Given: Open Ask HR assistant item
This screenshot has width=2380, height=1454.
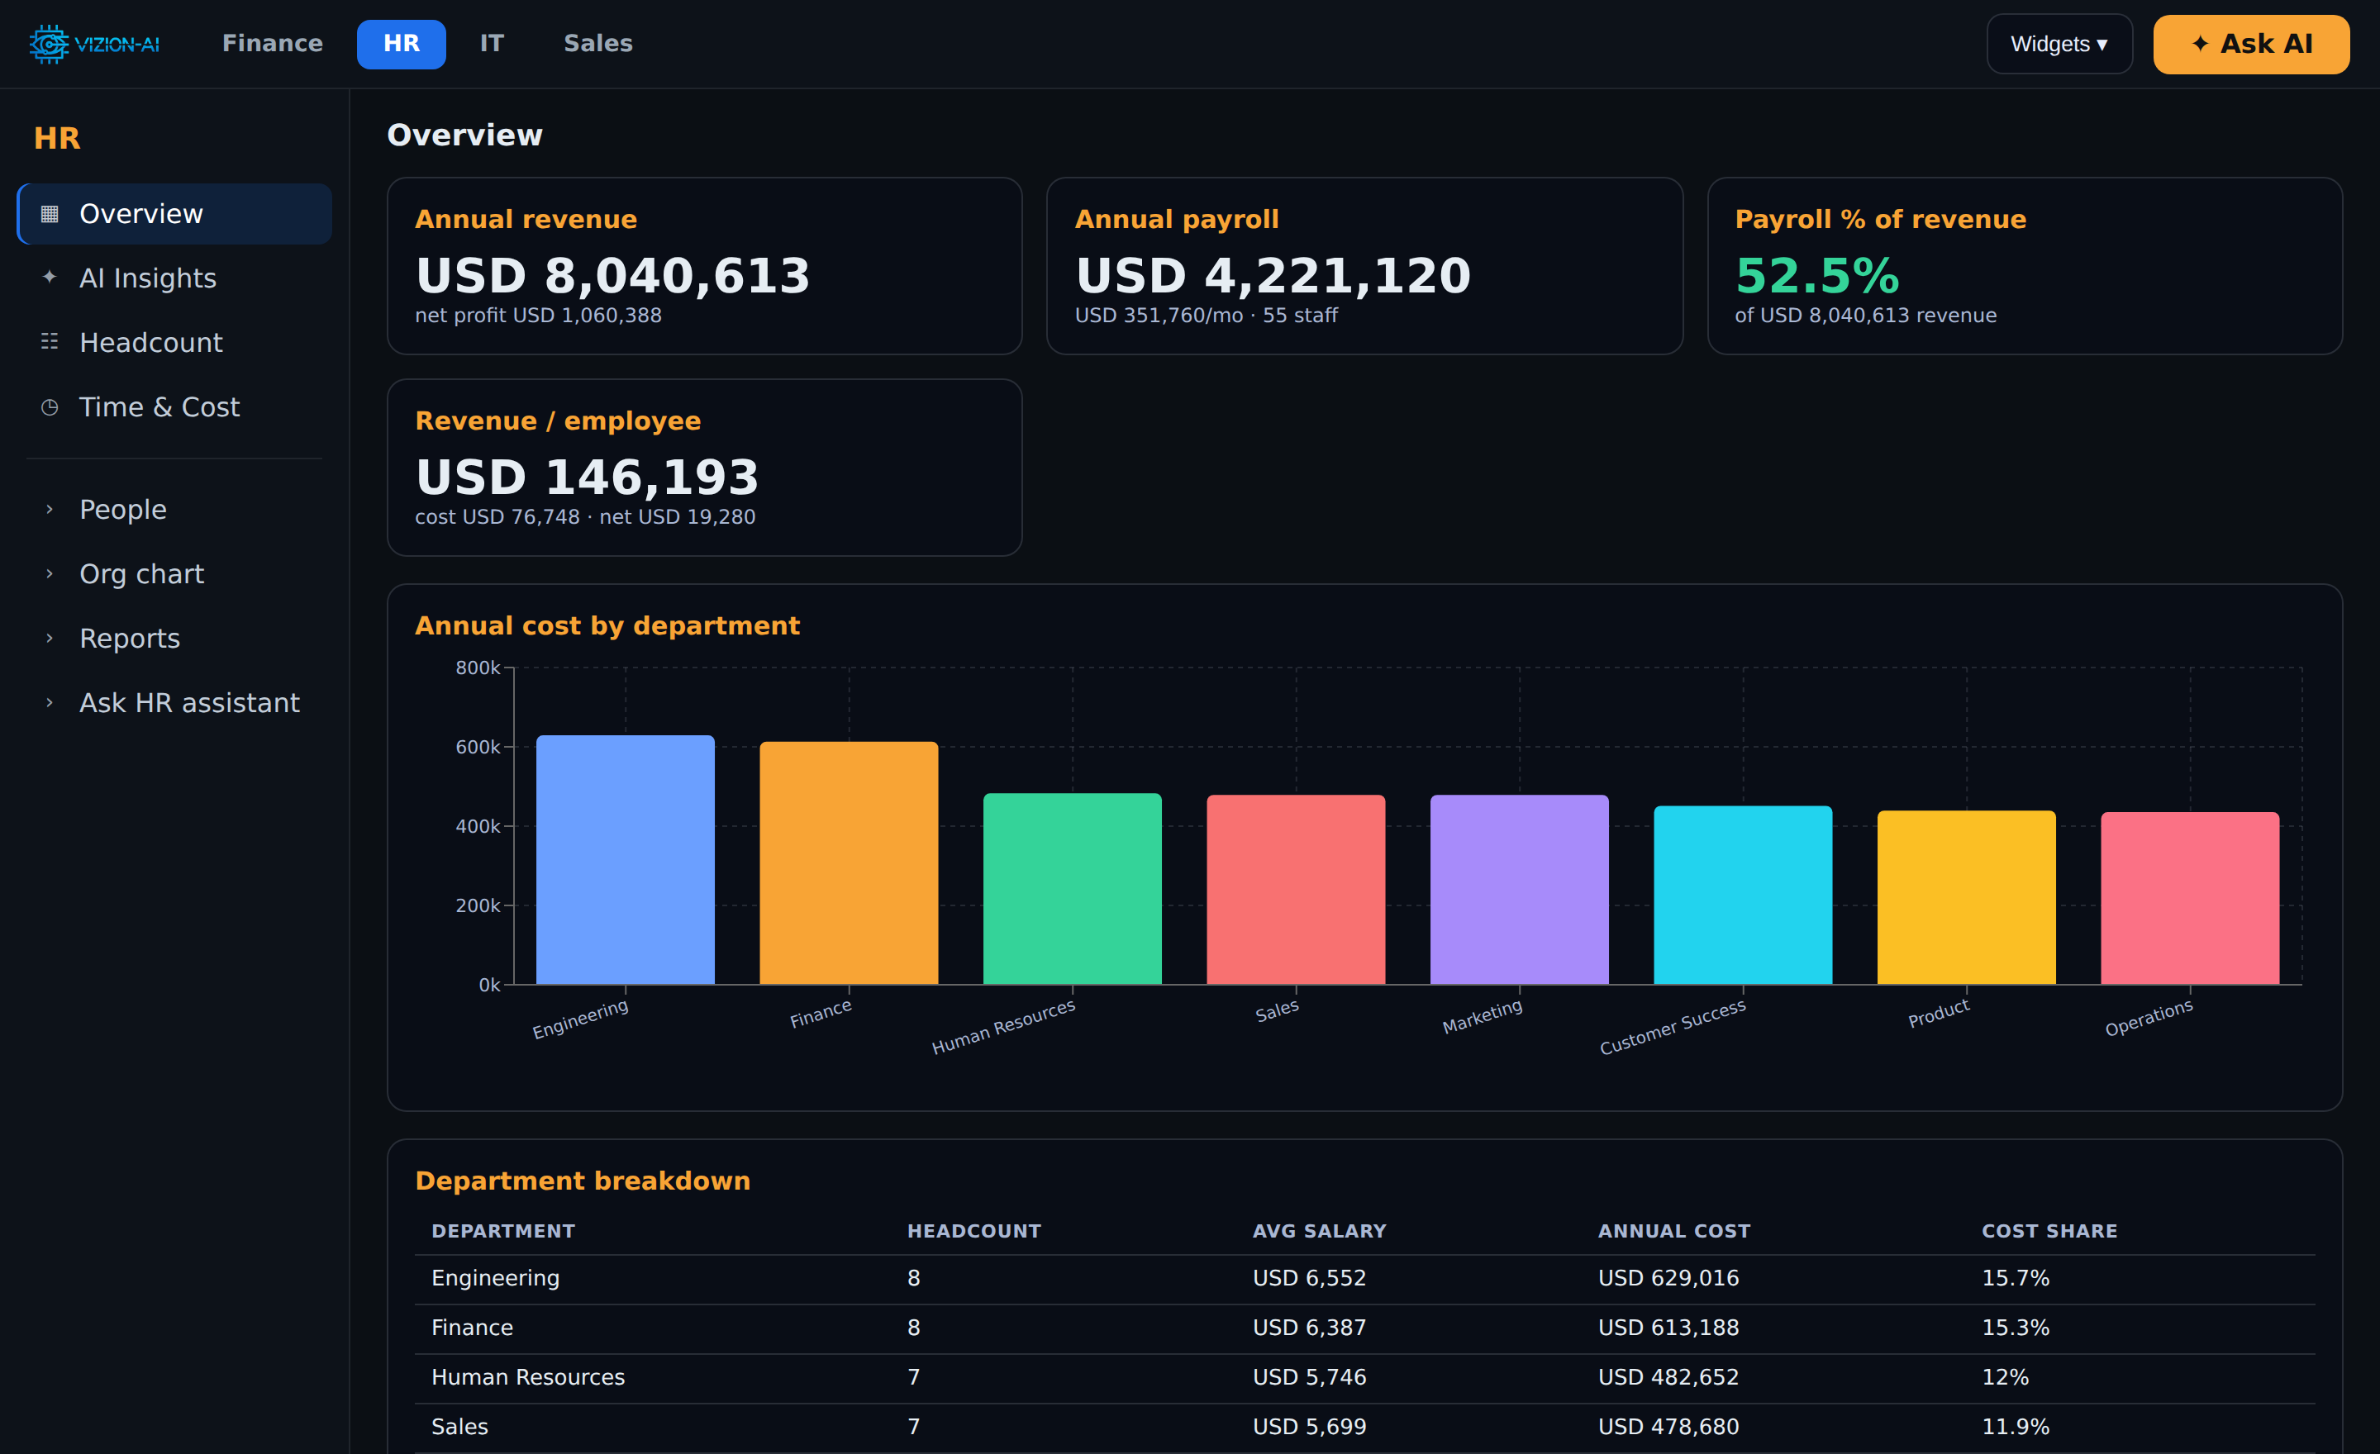Looking at the screenshot, I should pyautogui.click(x=175, y=703).
